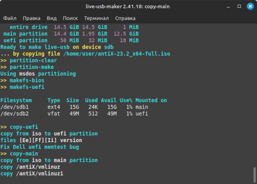Image resolution: width=257 pixels, height=184 pixels.
Task: Click 'Fix Dell uefi memtest bug' line
Action: pyautogui.click(x=40, y=147)
